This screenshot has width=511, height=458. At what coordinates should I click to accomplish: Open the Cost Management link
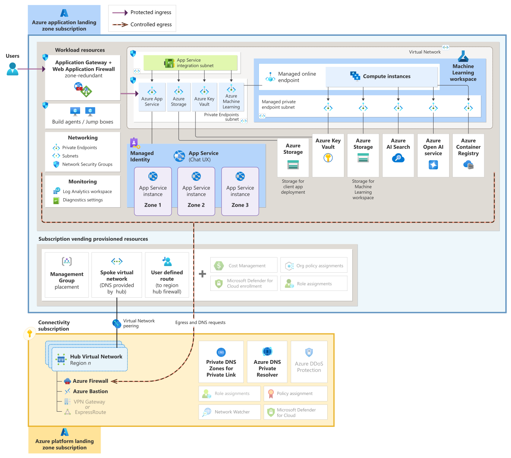point(243,265)
